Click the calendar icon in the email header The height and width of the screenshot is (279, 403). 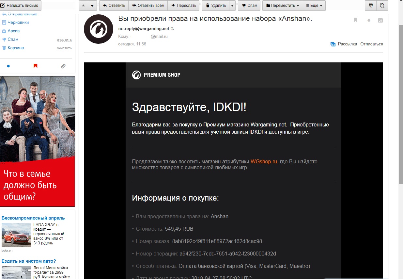pos(380,20)
